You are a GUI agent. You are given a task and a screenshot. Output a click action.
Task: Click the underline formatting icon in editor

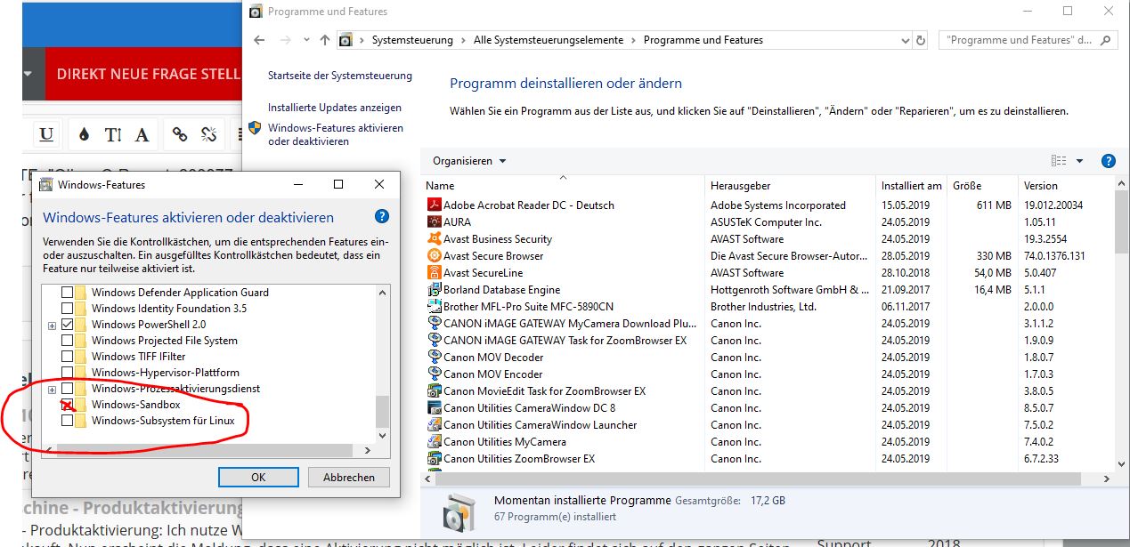(46, 134)
